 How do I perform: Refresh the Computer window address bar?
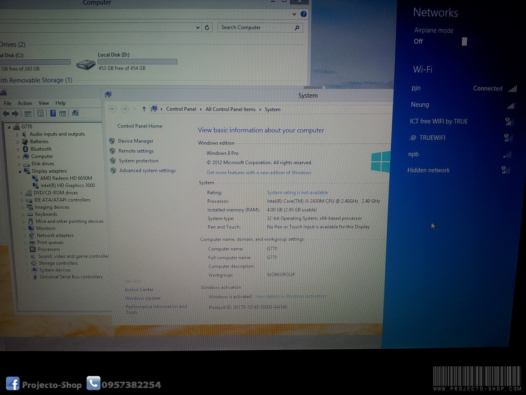coord(207,28)
